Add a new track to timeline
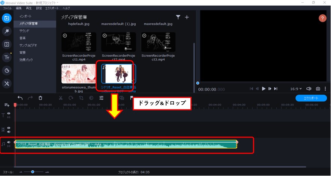Viewport: 331px width, 176px height. click(7, 105)
